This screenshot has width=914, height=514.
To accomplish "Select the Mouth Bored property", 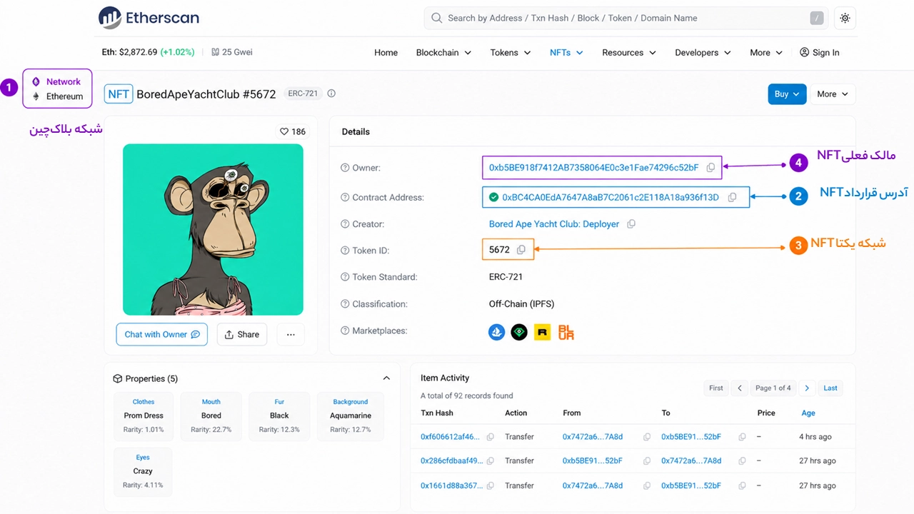I will (x=211, y=415).
